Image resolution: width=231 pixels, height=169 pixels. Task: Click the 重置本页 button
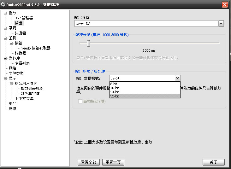[x=113, y=162]
